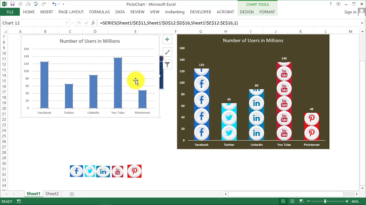This screenshot has height=205, width=366.
Task: Expand the formula bar chevron
Action: [362, 23]
